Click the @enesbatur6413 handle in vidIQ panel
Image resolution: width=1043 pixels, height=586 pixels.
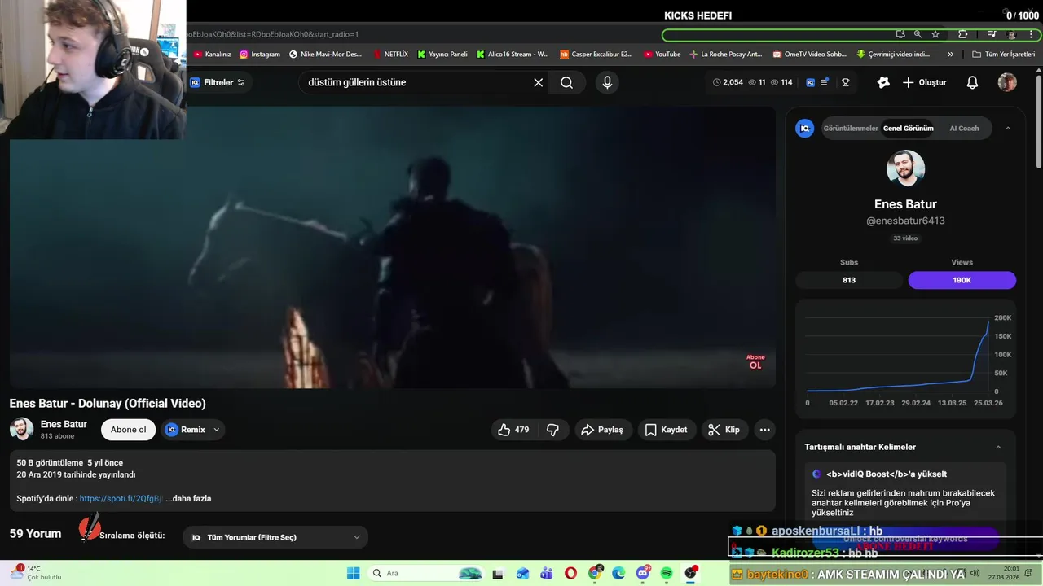tap(905, 221)
